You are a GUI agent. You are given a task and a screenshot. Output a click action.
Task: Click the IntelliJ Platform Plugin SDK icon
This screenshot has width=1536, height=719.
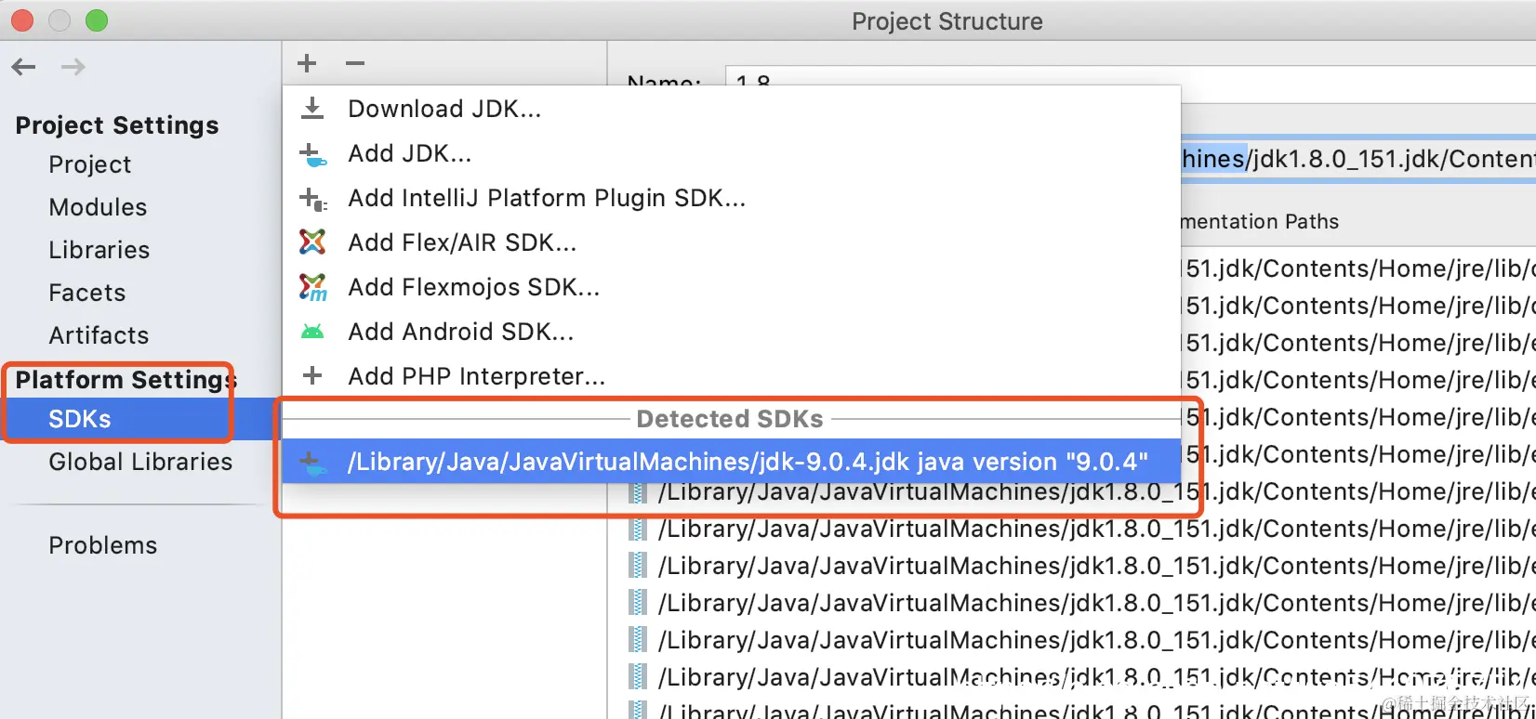tap(313, 199)
